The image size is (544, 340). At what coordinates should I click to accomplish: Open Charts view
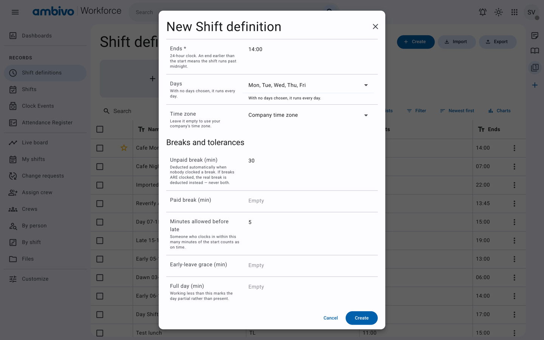499,111
